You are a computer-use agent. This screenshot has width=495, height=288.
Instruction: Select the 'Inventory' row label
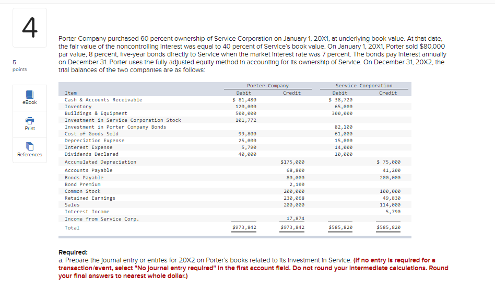(x=78, y=107)
